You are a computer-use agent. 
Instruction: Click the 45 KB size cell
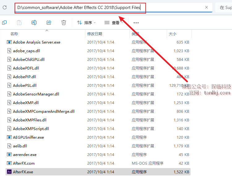point(184,154)
